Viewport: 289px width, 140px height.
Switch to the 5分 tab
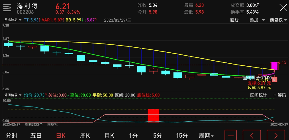tap(158, 136)
